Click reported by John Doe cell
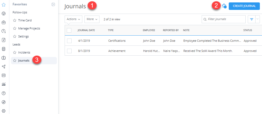The height and width of the screenshot is (114, 262). [169, 41]
